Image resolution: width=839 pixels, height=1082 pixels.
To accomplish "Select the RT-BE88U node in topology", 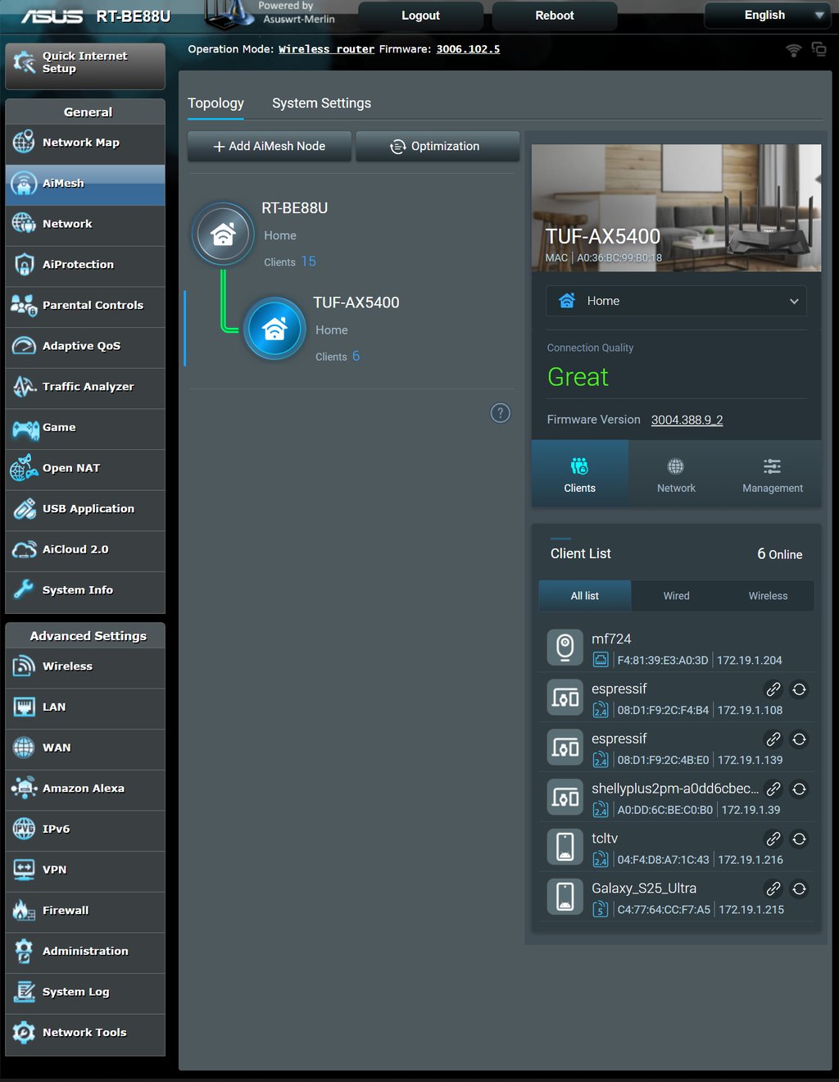I will 223,234.
